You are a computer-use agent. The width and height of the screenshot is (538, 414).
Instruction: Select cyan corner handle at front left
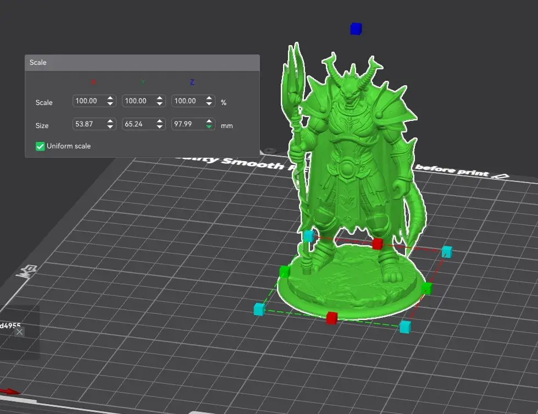click(259, 309)
